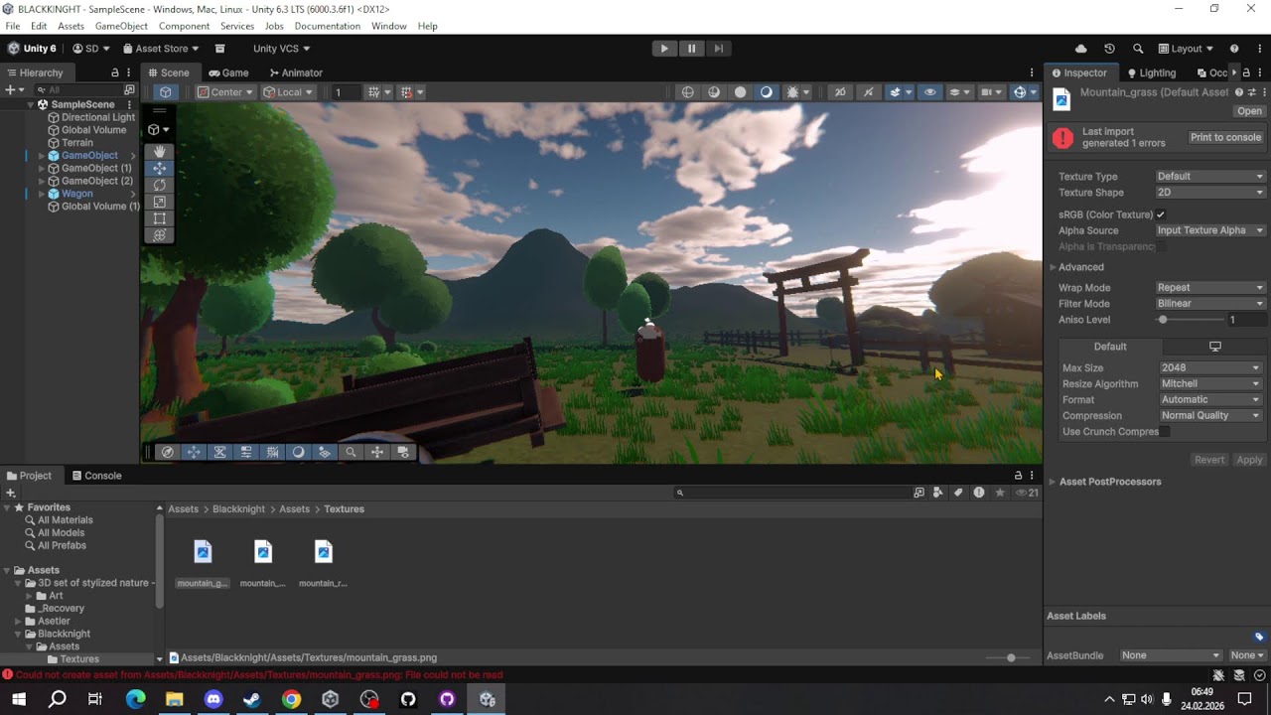Click the Textures breadcrumb in Project
The width and height of the screenshot is (1271, 715).
[345, 508]
